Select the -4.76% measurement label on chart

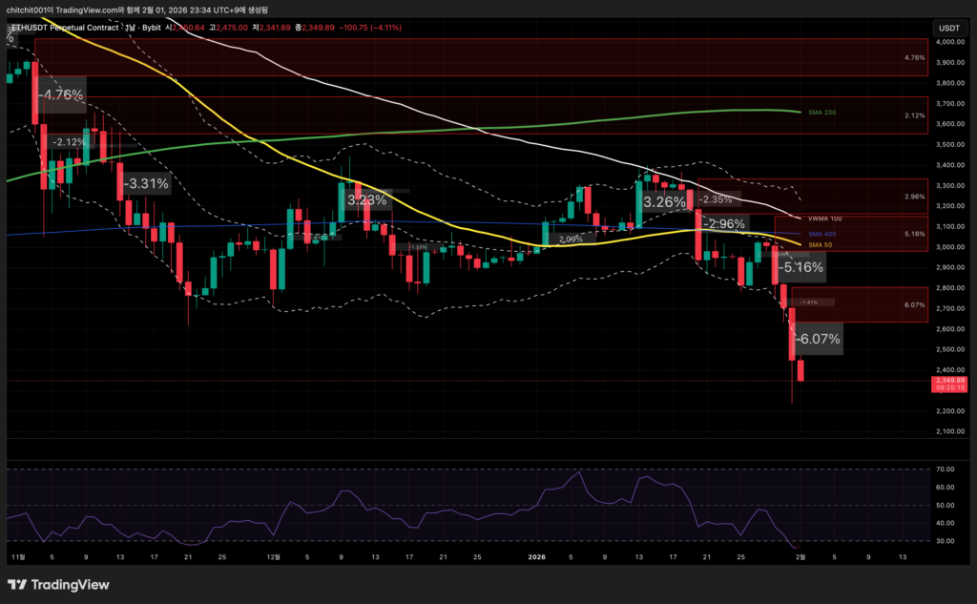[x=61, y=95]
